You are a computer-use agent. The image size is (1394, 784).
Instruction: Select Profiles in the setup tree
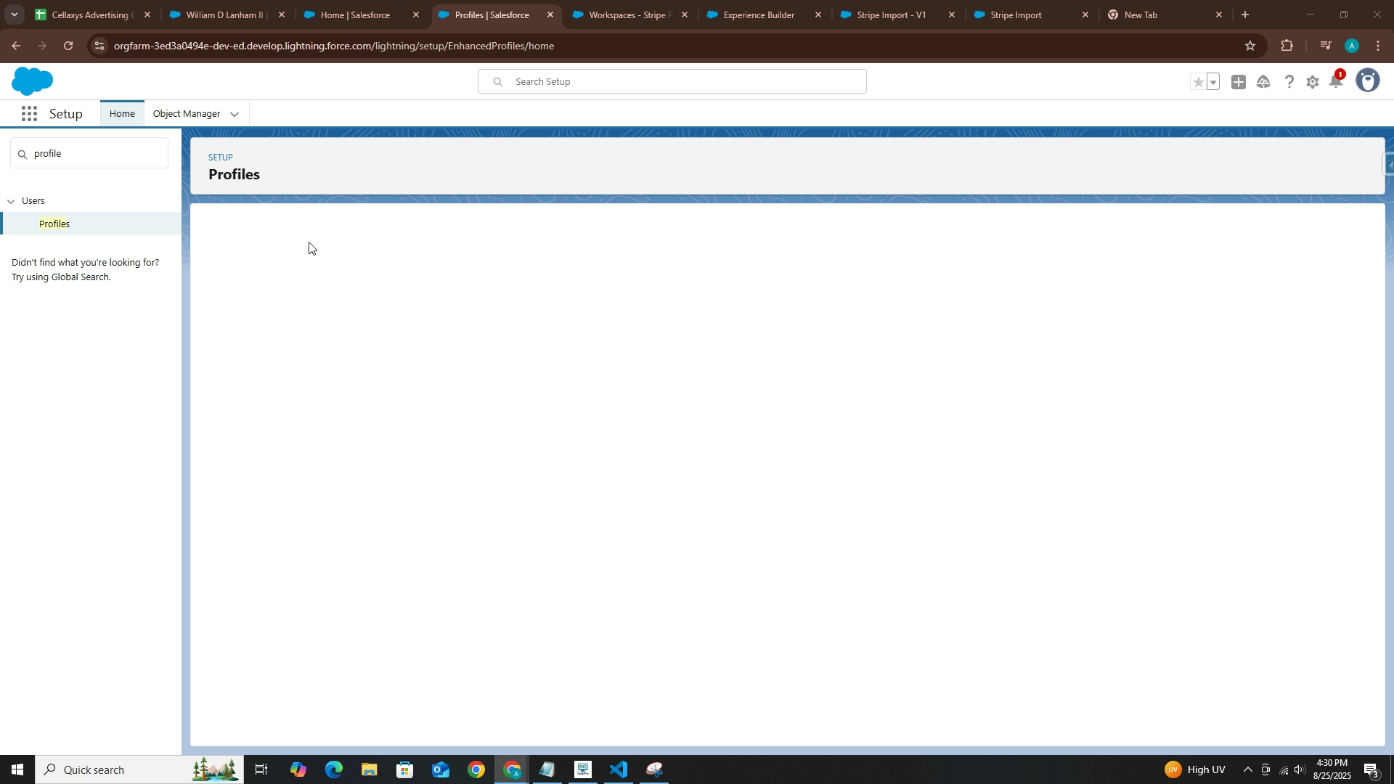click(x=54, y=224)
